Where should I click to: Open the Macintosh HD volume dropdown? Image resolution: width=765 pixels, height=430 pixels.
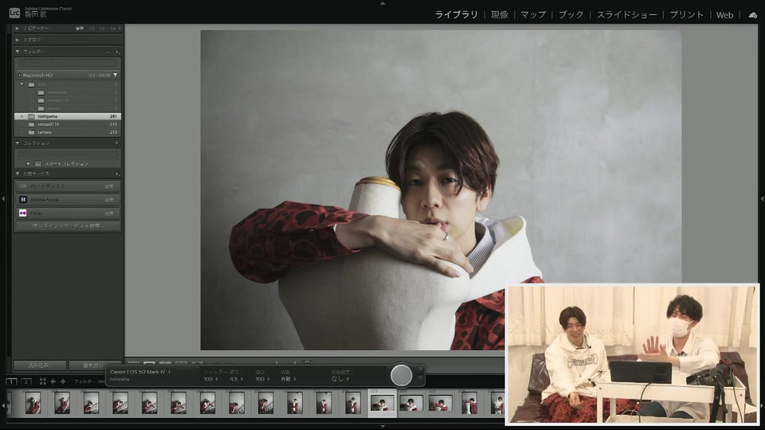115,75
